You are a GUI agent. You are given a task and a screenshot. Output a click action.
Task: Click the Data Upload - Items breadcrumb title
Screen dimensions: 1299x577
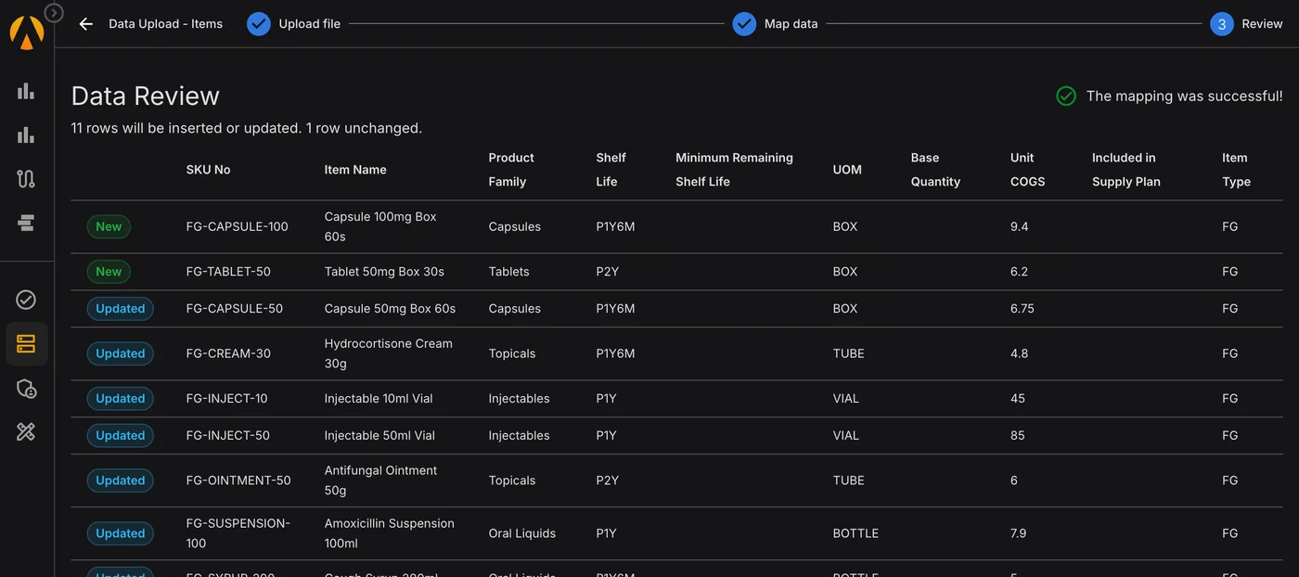(165, 24)
